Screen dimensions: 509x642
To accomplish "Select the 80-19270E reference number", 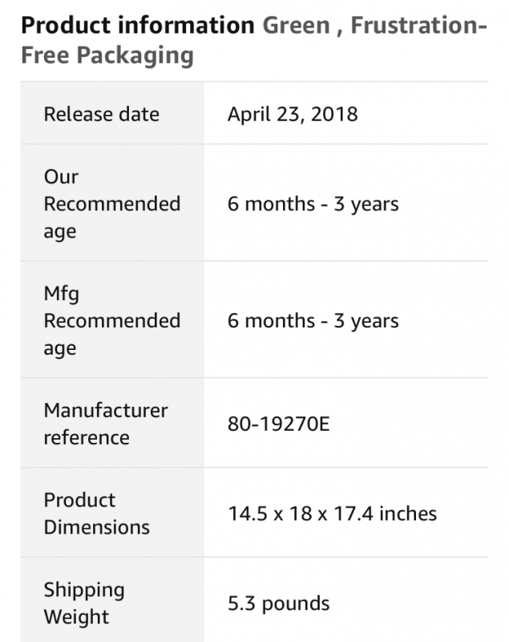I will click(279, 424).
